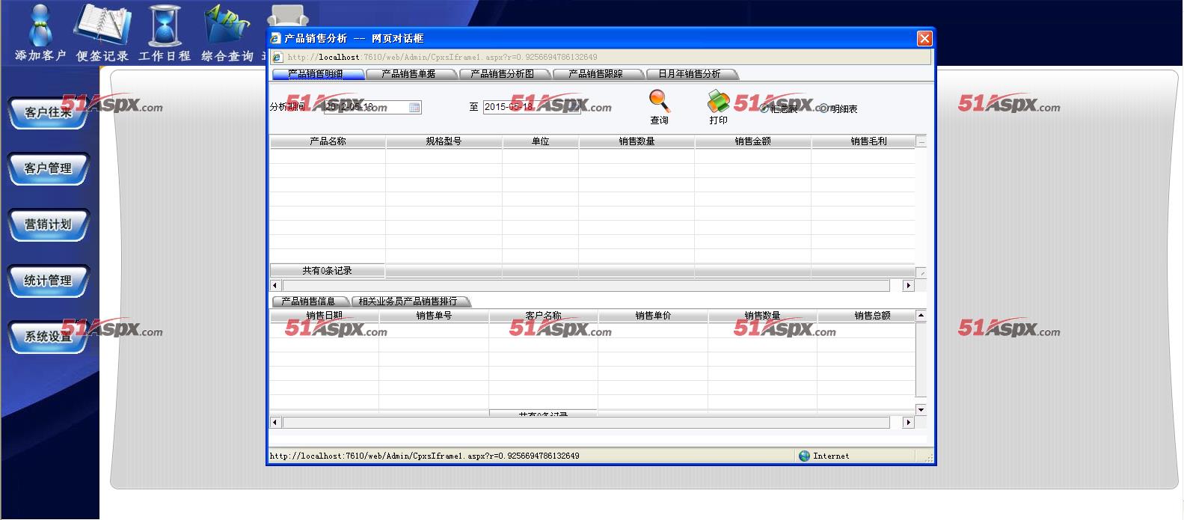The width and height of the screenshot is (1184, 520).
Task: Click the end date field 2015-05-18
Action: coord(532,107)
